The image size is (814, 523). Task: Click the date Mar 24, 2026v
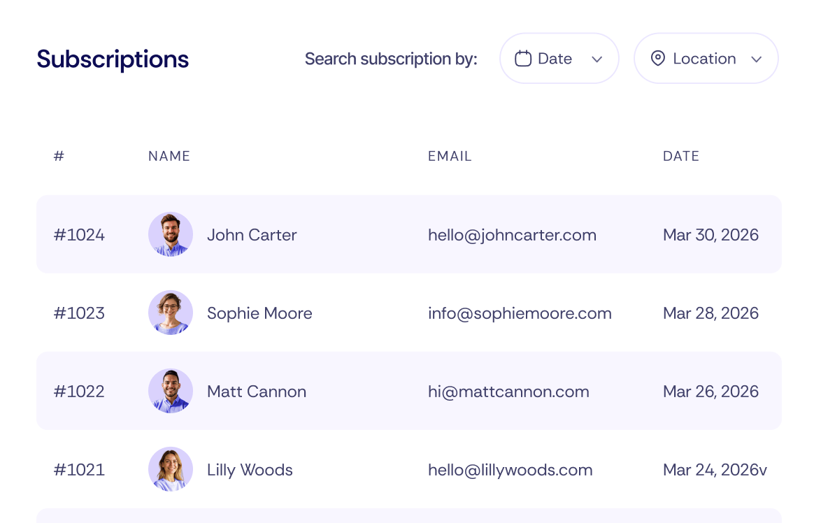pos(715,470)
